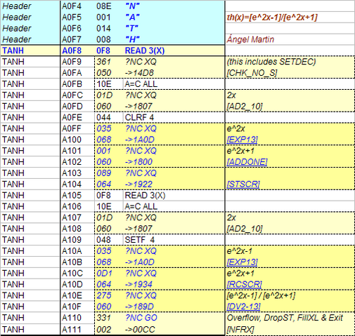Select ->14D8 jump target
Image resolution: width=355 pixels, height=336 pixels.
coord(139,73)
